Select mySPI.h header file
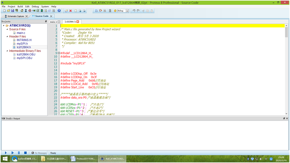 22,44
